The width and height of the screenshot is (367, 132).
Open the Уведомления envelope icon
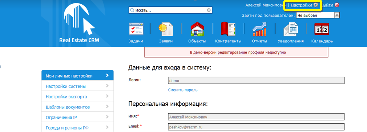point(290,29)
